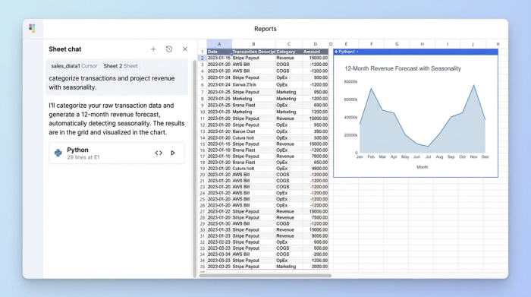Viewport: 531px width, 297px height.
Task: Start a new chat with plus icon
Action: 153,49
